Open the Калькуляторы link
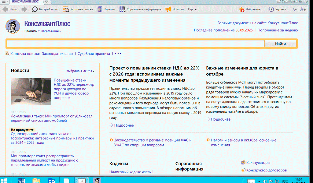313x183 pixels. (258, 163)
